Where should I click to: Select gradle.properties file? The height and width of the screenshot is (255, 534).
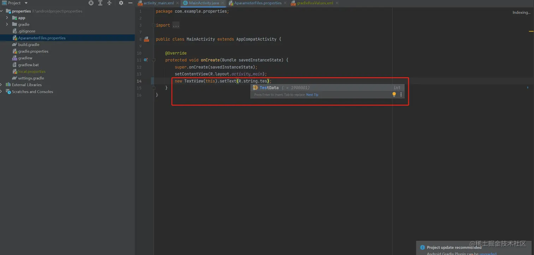[x=67, y=51]
